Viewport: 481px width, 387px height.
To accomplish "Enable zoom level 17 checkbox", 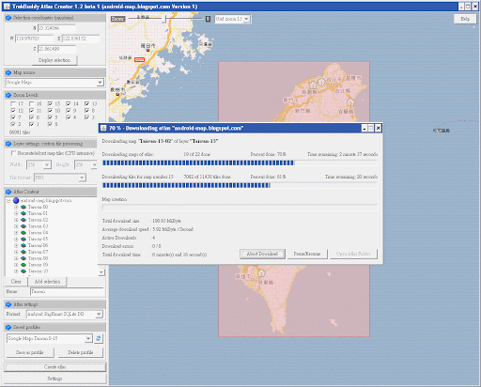I will (13, 103).
